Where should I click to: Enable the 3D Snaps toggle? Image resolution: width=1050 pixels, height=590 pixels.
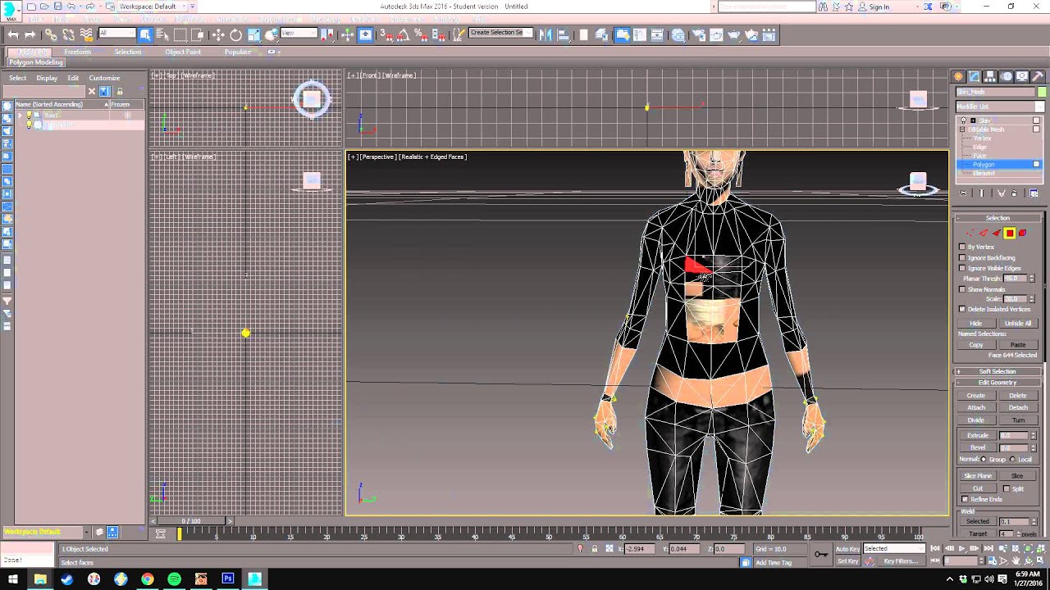point(386,34)
